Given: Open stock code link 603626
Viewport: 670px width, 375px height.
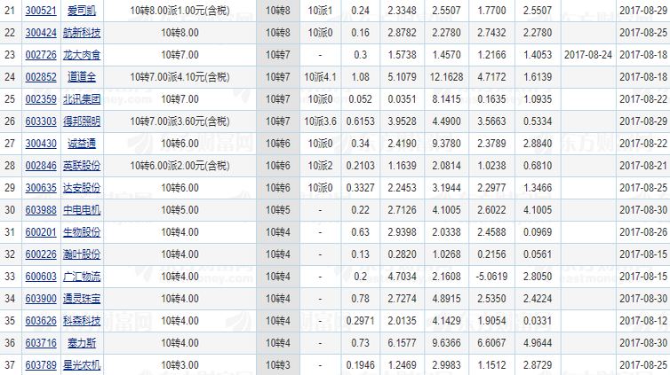Looking at the screenshot, I should (41, 321).
